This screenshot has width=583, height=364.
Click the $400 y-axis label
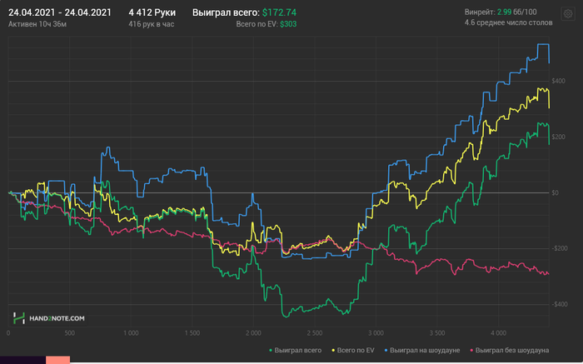558,81
